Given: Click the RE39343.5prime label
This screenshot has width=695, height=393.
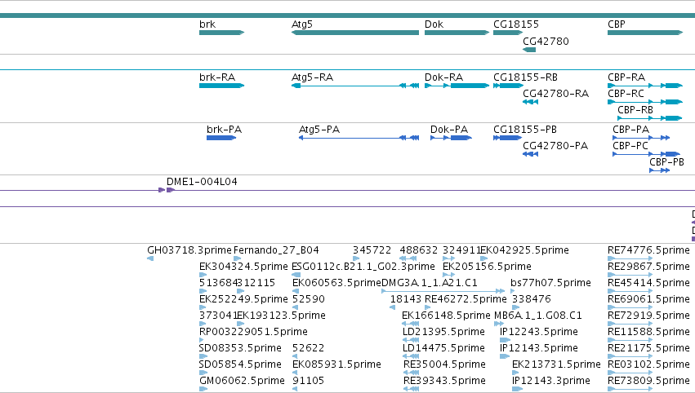Looking at the screenshot, I should click(444, 381).
